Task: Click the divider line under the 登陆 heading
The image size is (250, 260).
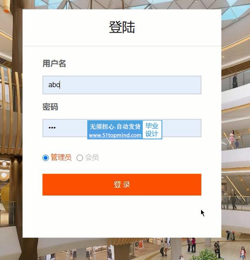Action: pos(122,46)
